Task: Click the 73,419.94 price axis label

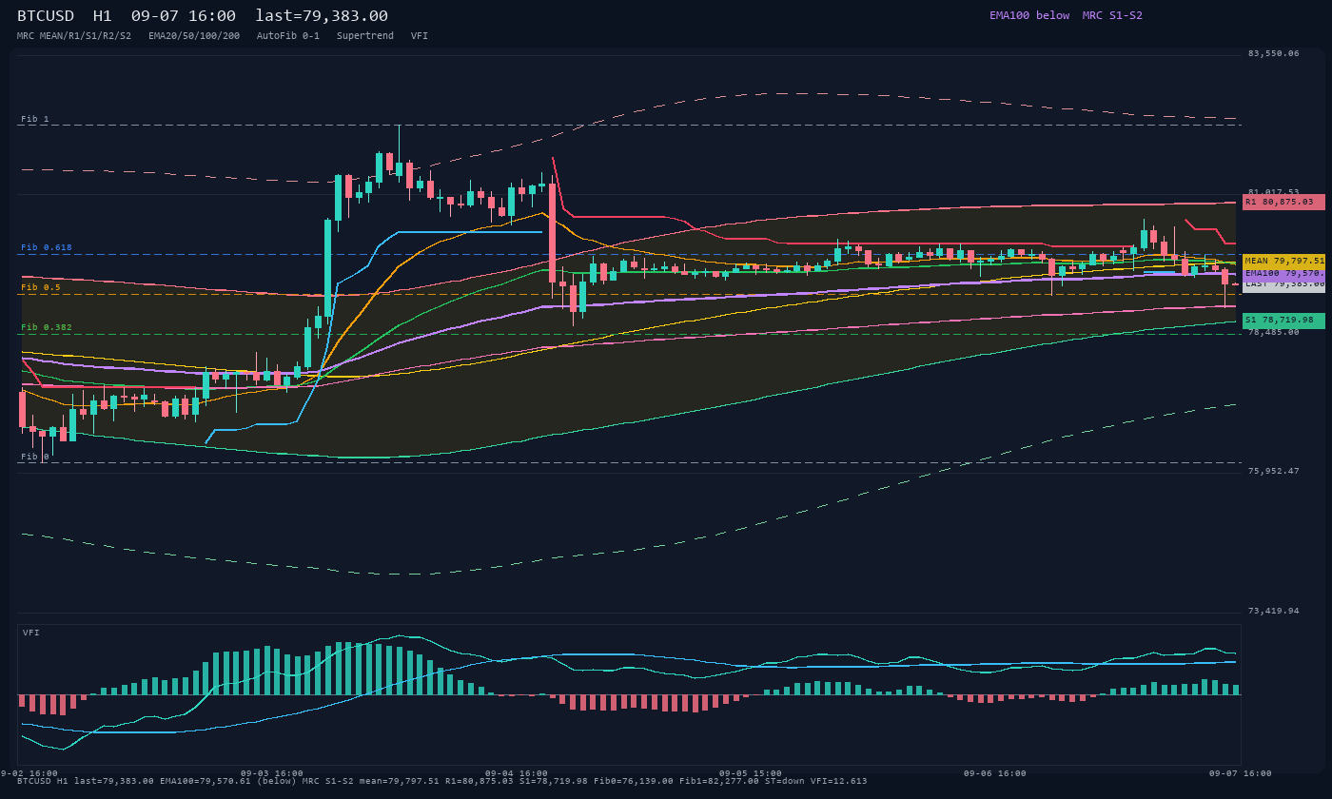Action: point(1273,611)
